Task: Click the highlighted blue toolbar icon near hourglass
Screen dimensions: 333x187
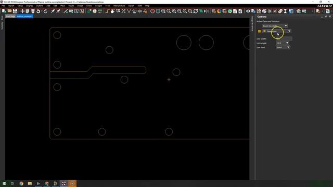Action: 291,11
